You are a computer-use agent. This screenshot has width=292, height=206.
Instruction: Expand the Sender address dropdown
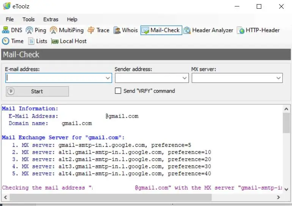point(185,78)
